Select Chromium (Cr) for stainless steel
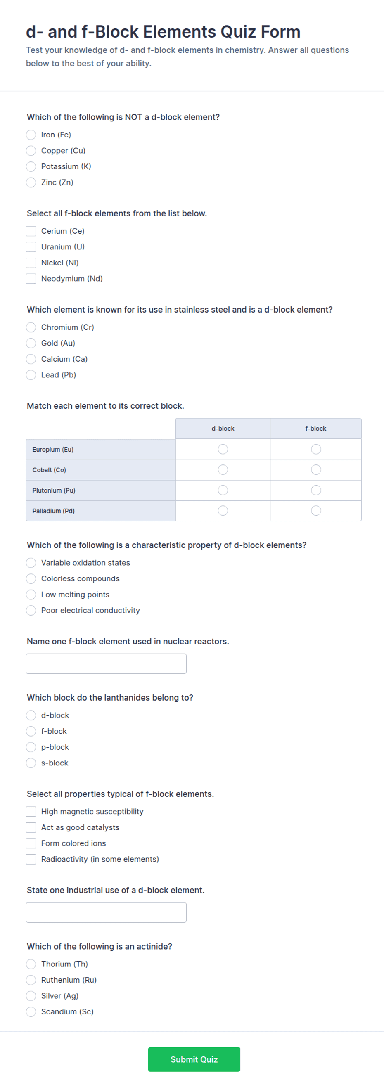The image size is (384, 1092). tap(31, 327)
